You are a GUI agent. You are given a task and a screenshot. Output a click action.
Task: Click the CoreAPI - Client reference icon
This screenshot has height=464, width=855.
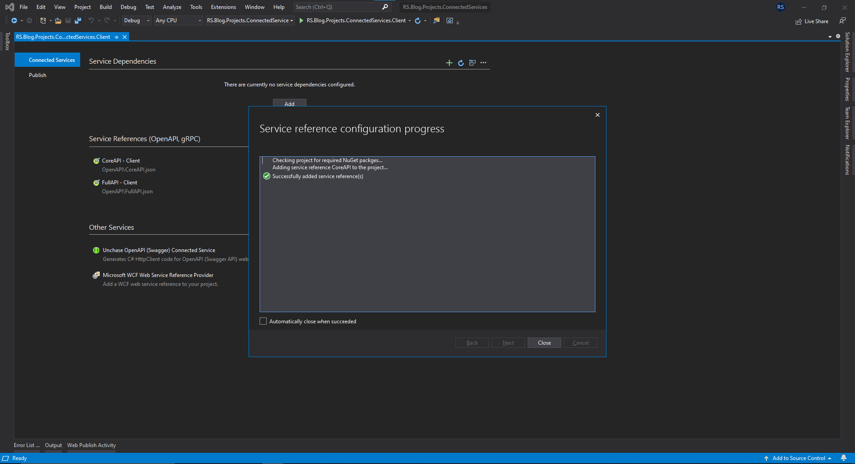click(96, 161)
